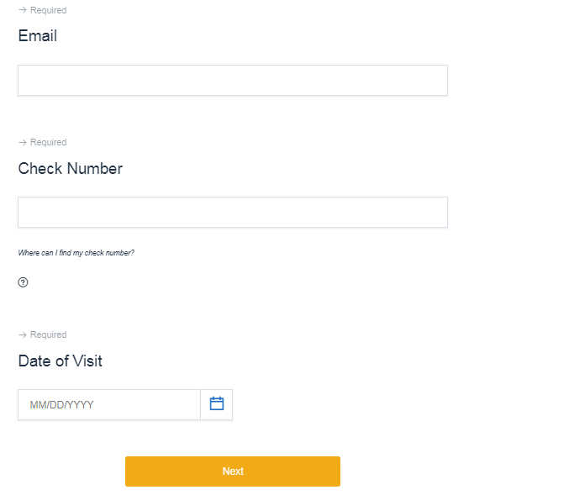
Task: Click the Date of Visit label
Action: pyautogui.click(x=61, y=361)
